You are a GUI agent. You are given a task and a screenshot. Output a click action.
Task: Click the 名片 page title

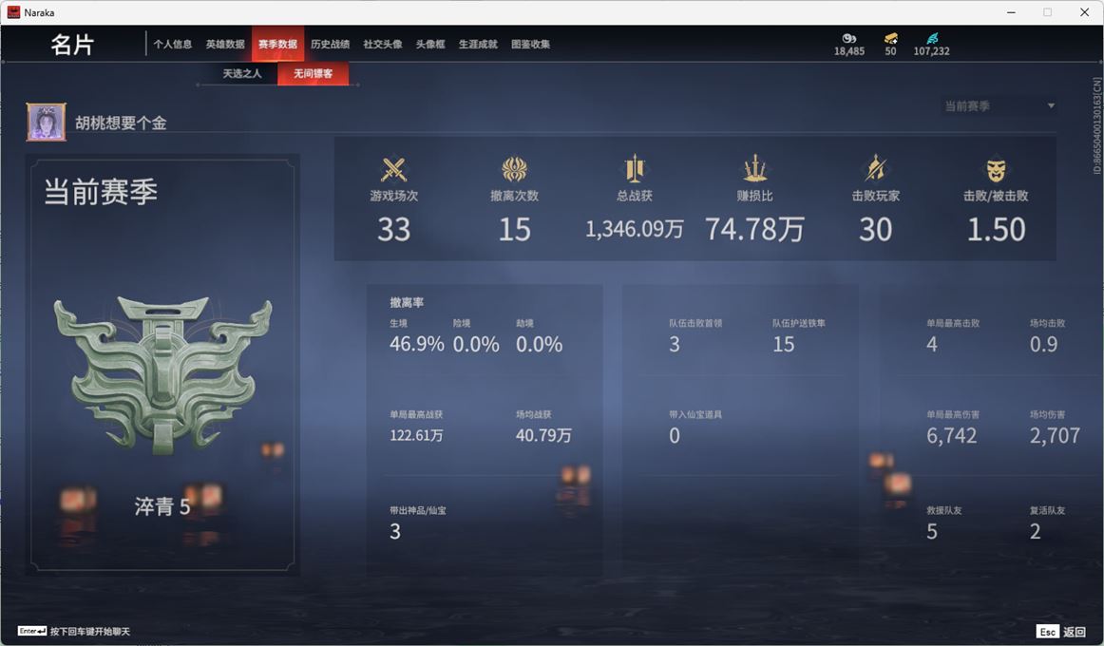pyautogui.click(x=72, y=45)
